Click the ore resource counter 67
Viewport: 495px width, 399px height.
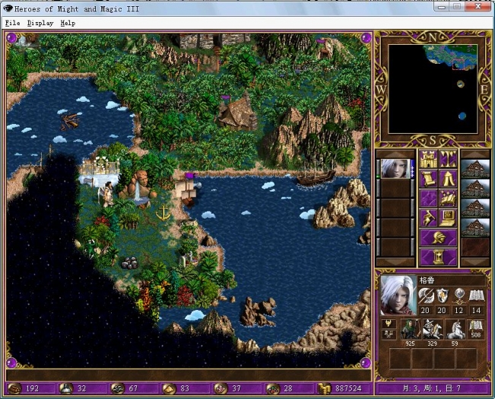(134, 388)
